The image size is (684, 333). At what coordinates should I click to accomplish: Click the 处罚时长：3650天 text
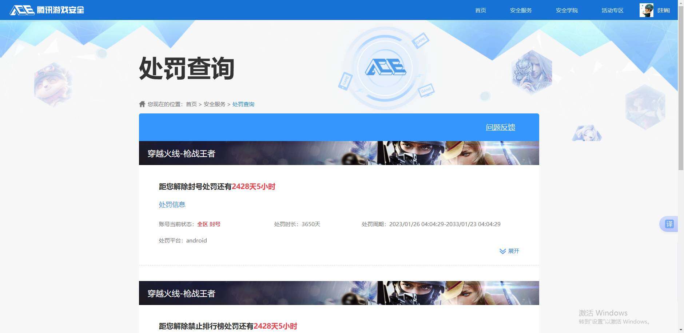[297, 224]
